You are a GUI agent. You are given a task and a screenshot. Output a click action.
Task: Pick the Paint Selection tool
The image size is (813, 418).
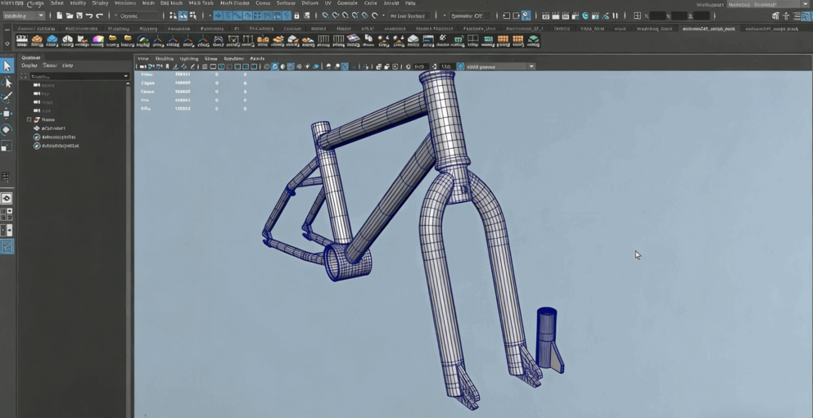pos(7,97)
